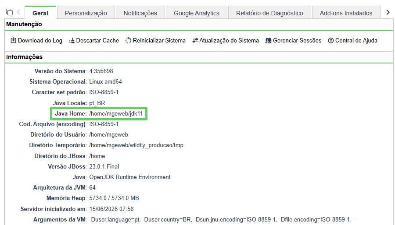Click the server start date 15/06/2026 07:58
The height and width of the screenshot is (225, 395).
[111, 209]
